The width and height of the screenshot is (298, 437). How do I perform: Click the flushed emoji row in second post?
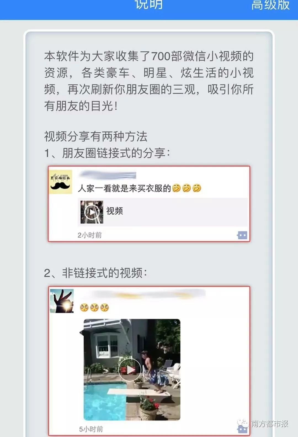pos(94,307)
